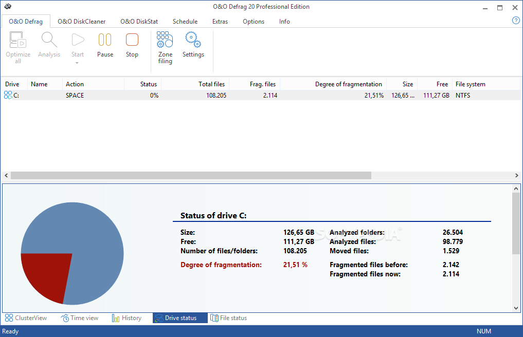The height and width of the screenshot is (337, 523).
Task: Click up arrow of status panel scrollbar
Action: [x=516, y=189]
